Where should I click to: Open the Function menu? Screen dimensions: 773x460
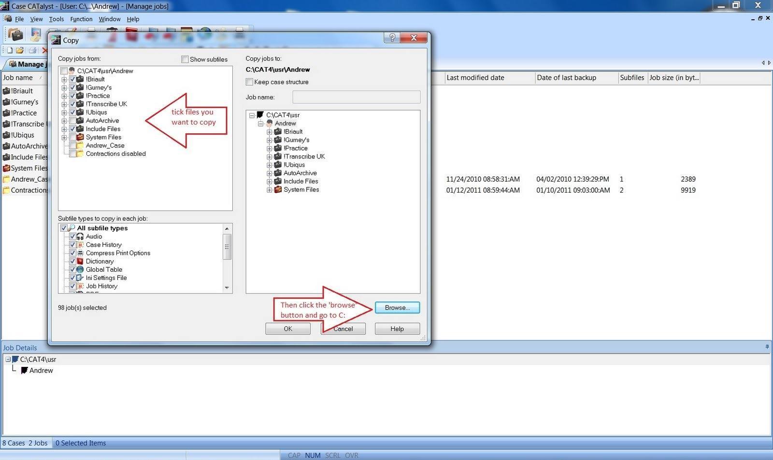point(81,19)
